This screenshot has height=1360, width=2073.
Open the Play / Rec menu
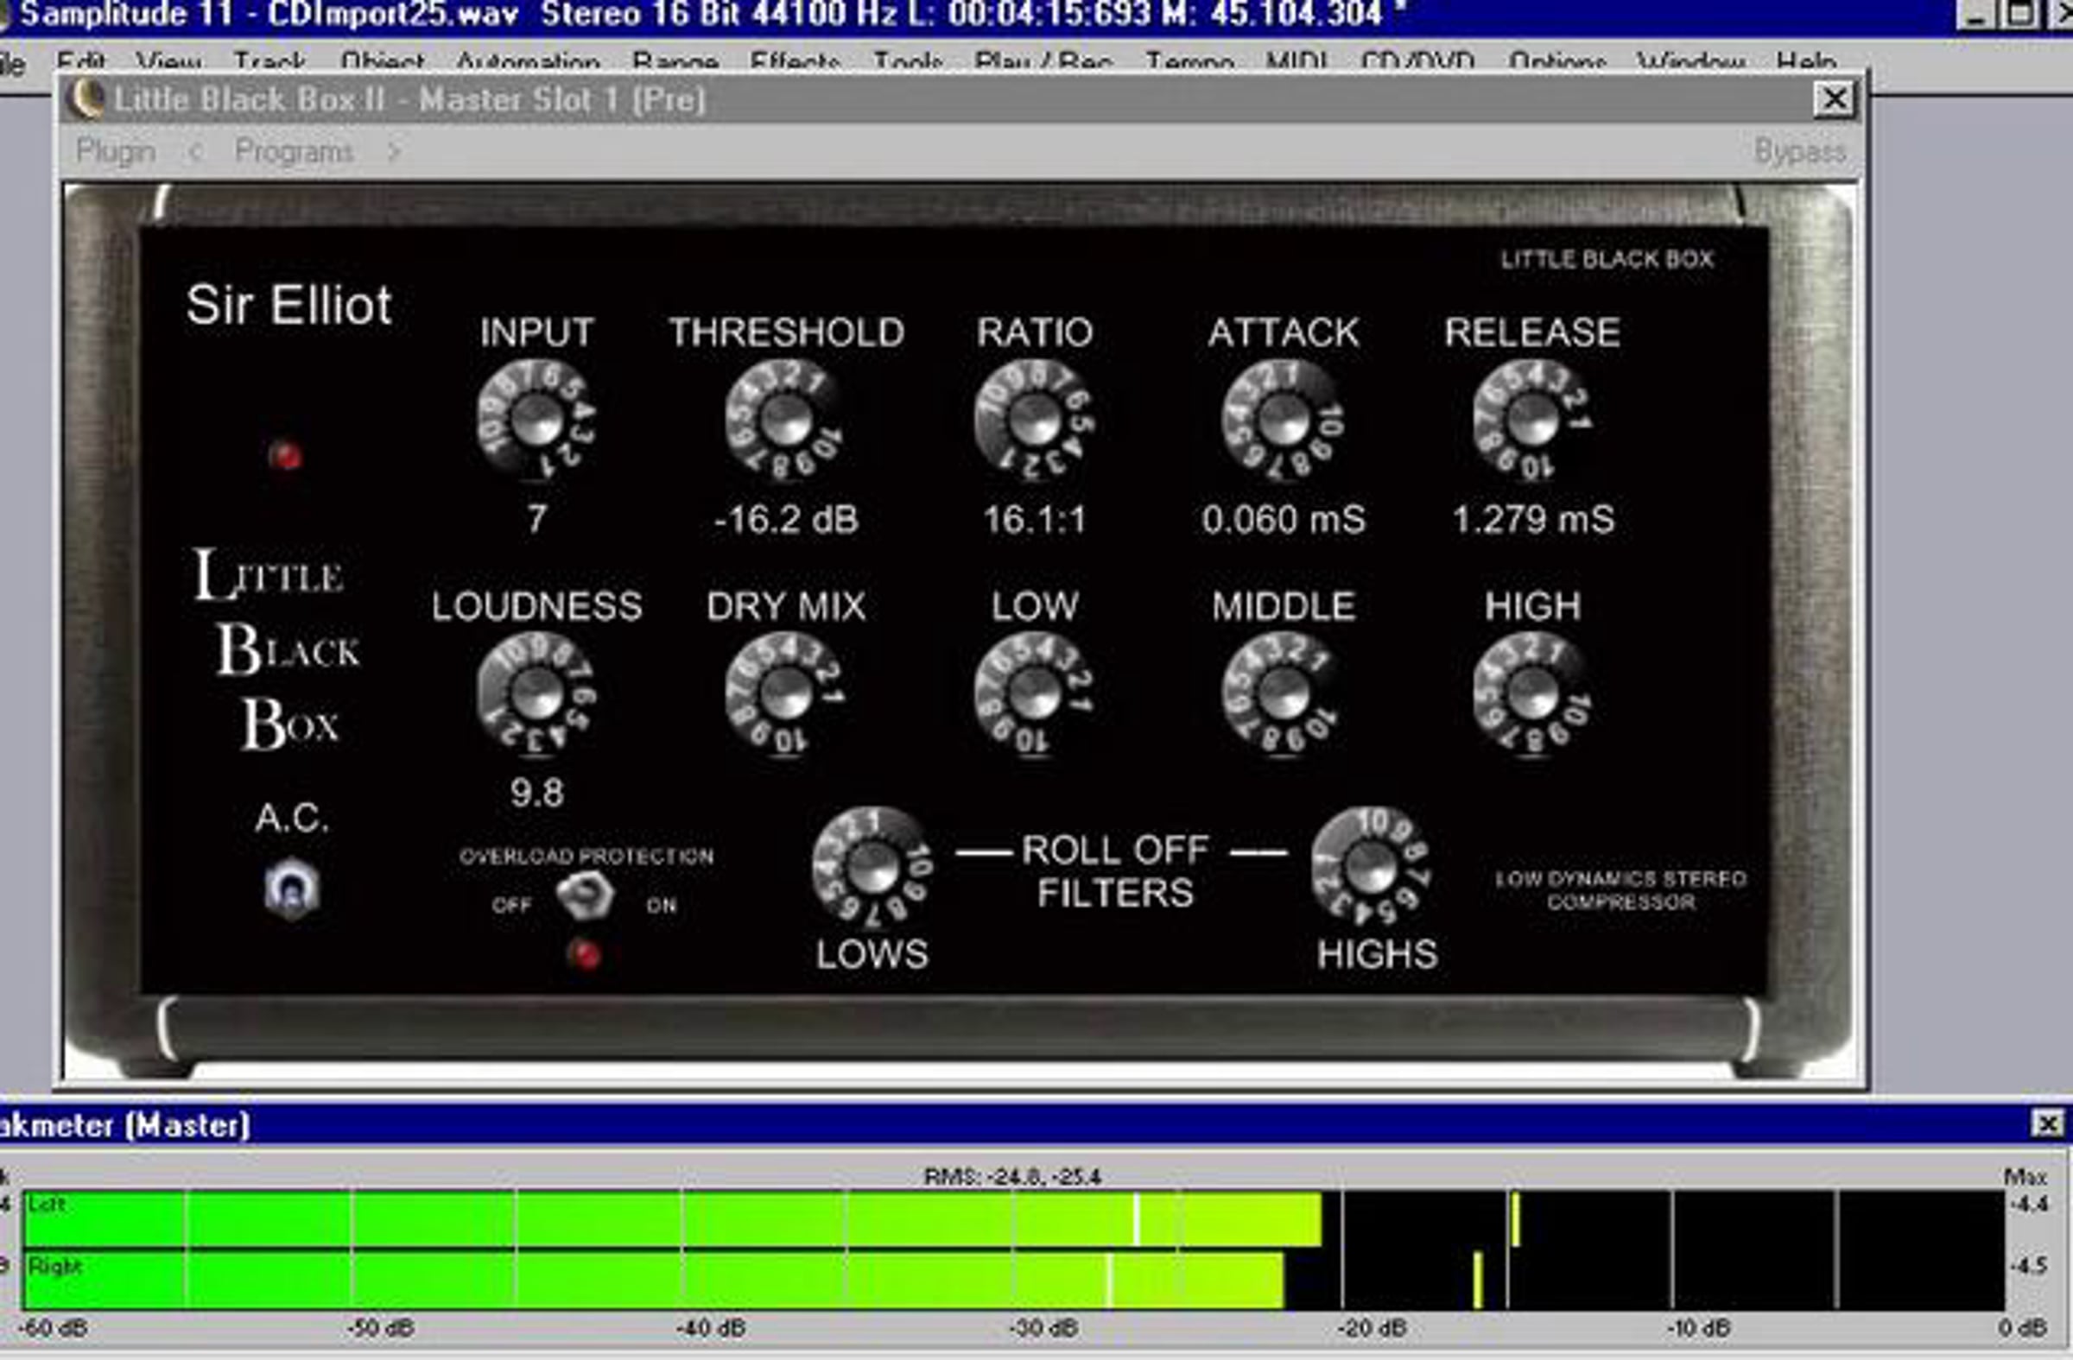tap(1043, 62)
